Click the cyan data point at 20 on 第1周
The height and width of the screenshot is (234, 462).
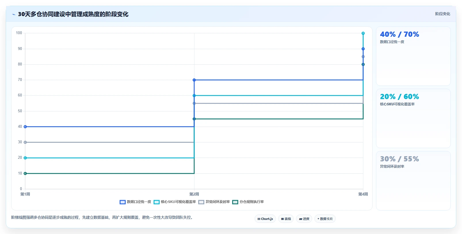coord(25,158)
